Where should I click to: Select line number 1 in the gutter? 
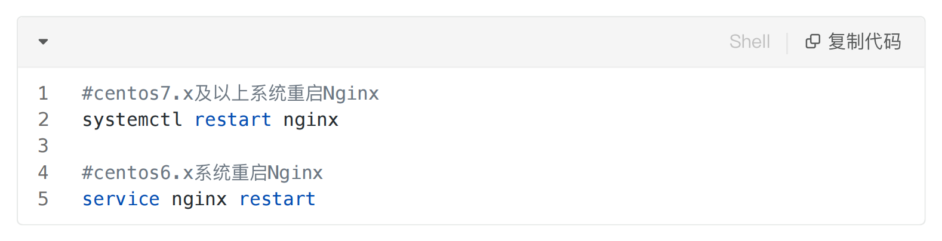click(x=43, y=93)
